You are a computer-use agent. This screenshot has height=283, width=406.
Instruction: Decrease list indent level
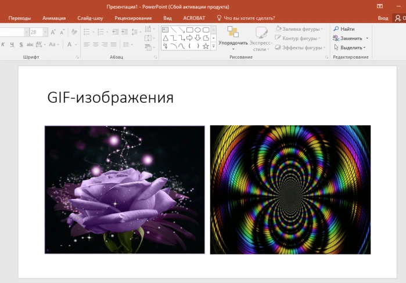tap(116, 32)
